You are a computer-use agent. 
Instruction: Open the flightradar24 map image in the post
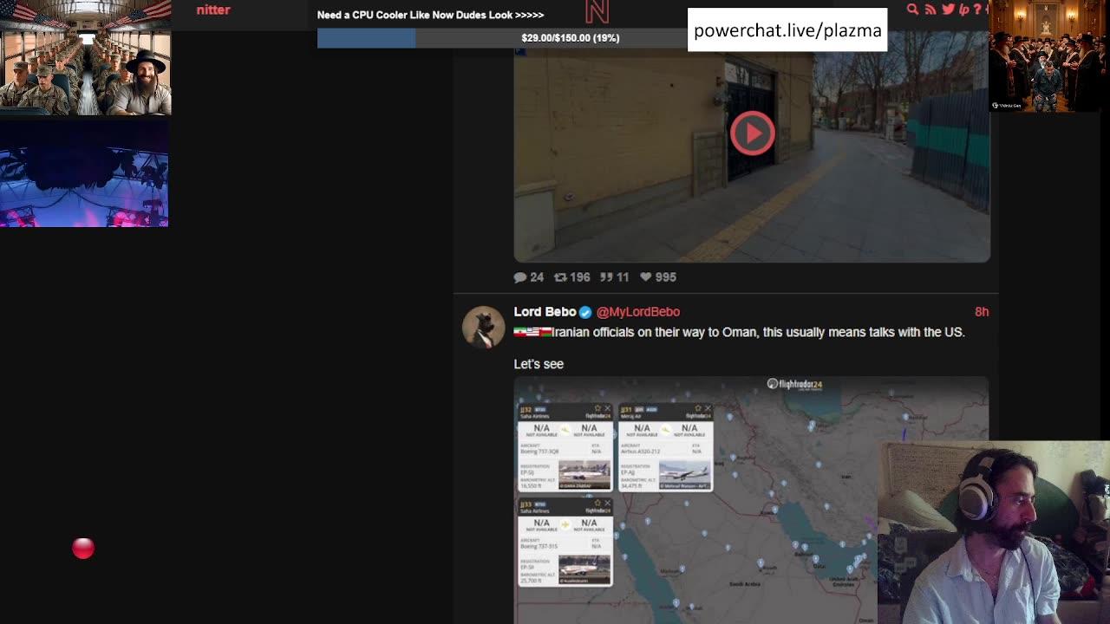[751, 500]
